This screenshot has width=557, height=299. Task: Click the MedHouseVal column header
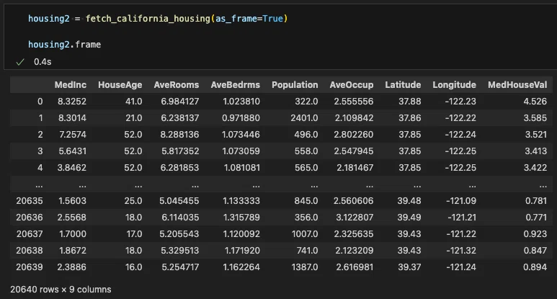517,85
